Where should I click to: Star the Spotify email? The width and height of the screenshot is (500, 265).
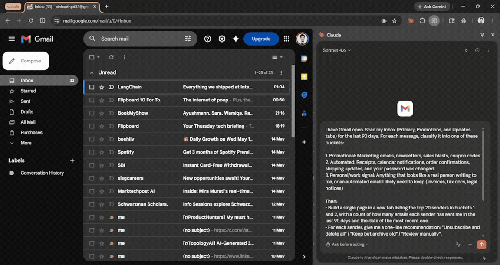(x=102, y=152)
